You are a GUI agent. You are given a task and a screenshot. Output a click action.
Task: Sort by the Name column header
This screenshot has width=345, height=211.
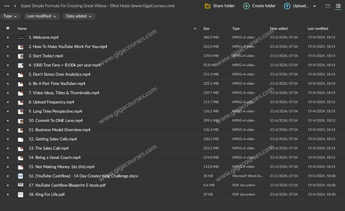pos(22,29)
